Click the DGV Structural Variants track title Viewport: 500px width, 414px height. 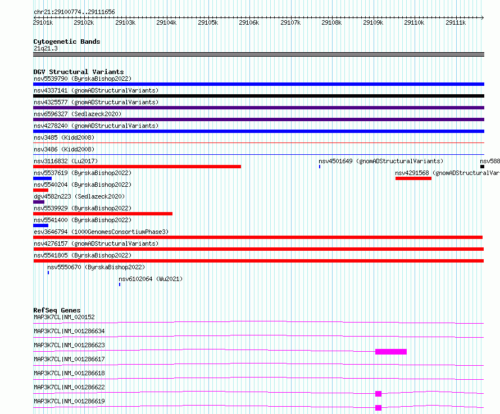pyautogui.click(x=79, y=72)
